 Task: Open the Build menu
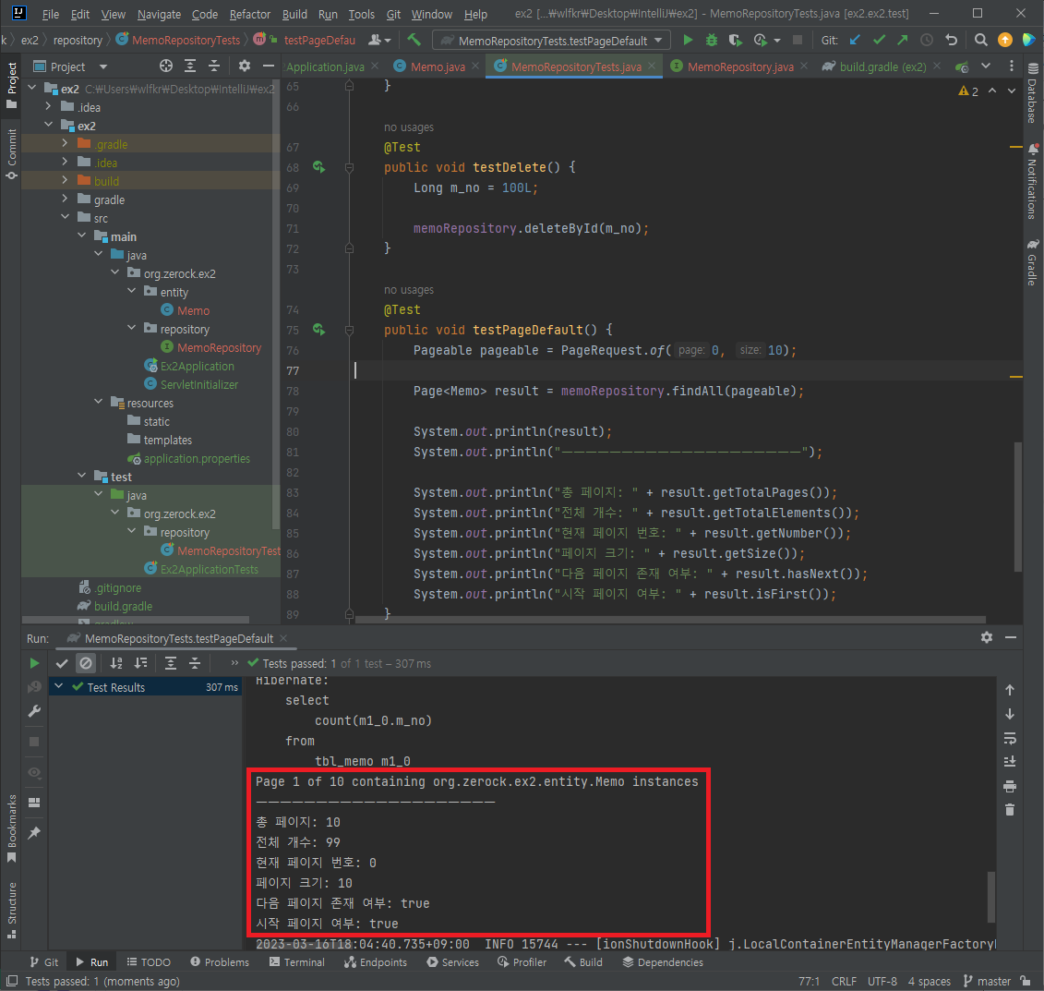(294, 14)
